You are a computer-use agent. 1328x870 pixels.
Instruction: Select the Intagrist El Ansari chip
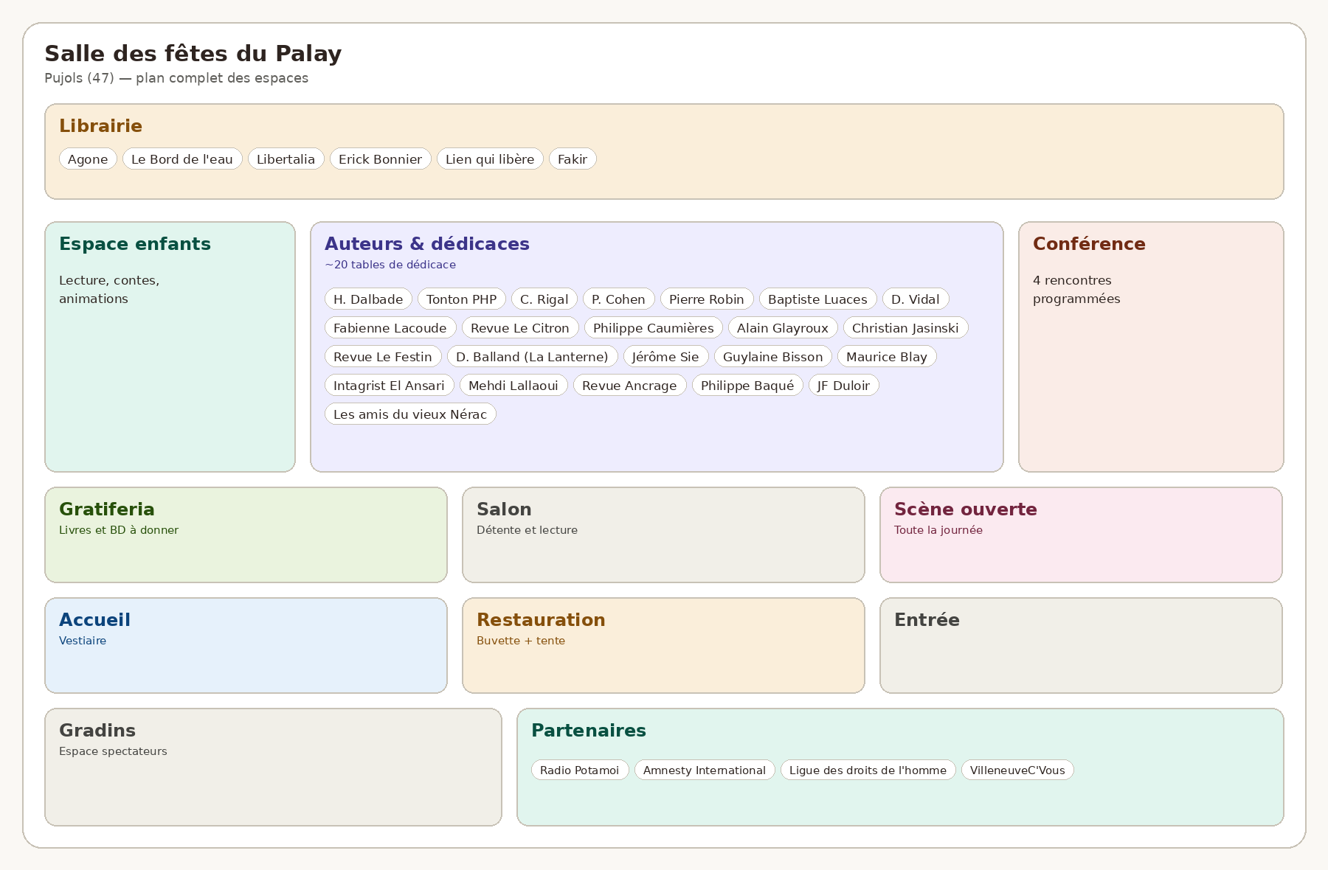click(389, 386)
